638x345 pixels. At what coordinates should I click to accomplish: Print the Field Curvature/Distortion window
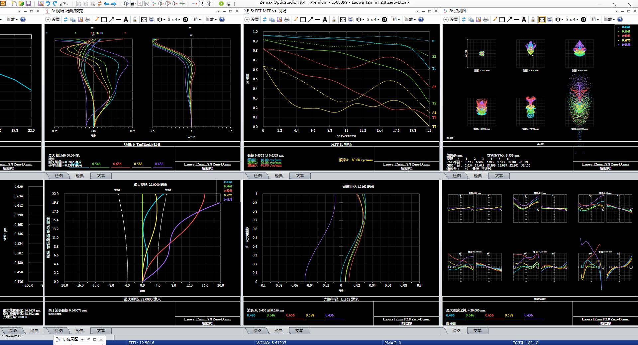pyautogui.click(x=88, y=20)
